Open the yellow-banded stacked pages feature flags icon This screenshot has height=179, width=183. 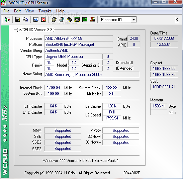[x=54, y=19]
